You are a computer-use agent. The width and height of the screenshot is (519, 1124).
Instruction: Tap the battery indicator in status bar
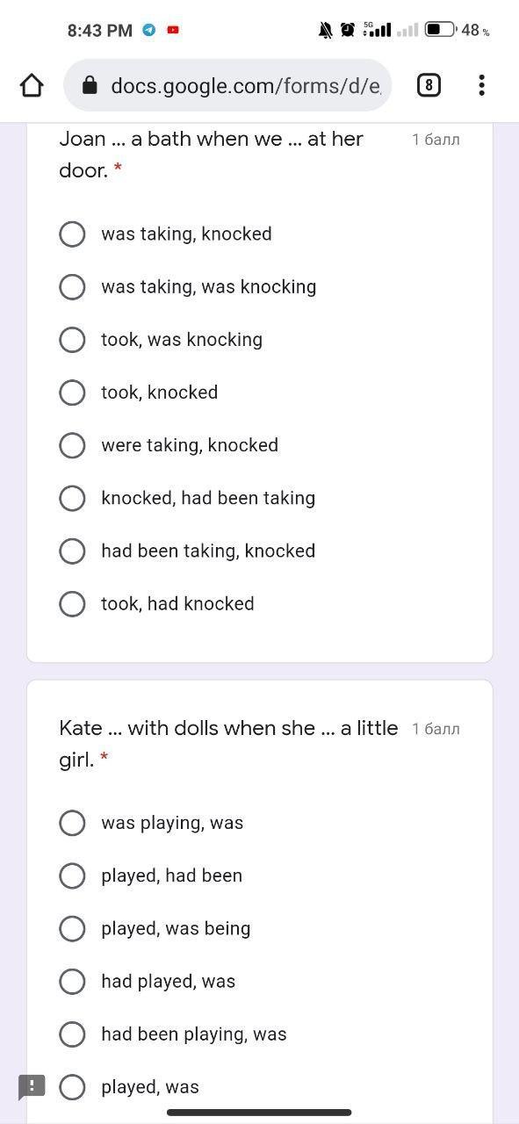pyautogui.click(x=441, y=30)
